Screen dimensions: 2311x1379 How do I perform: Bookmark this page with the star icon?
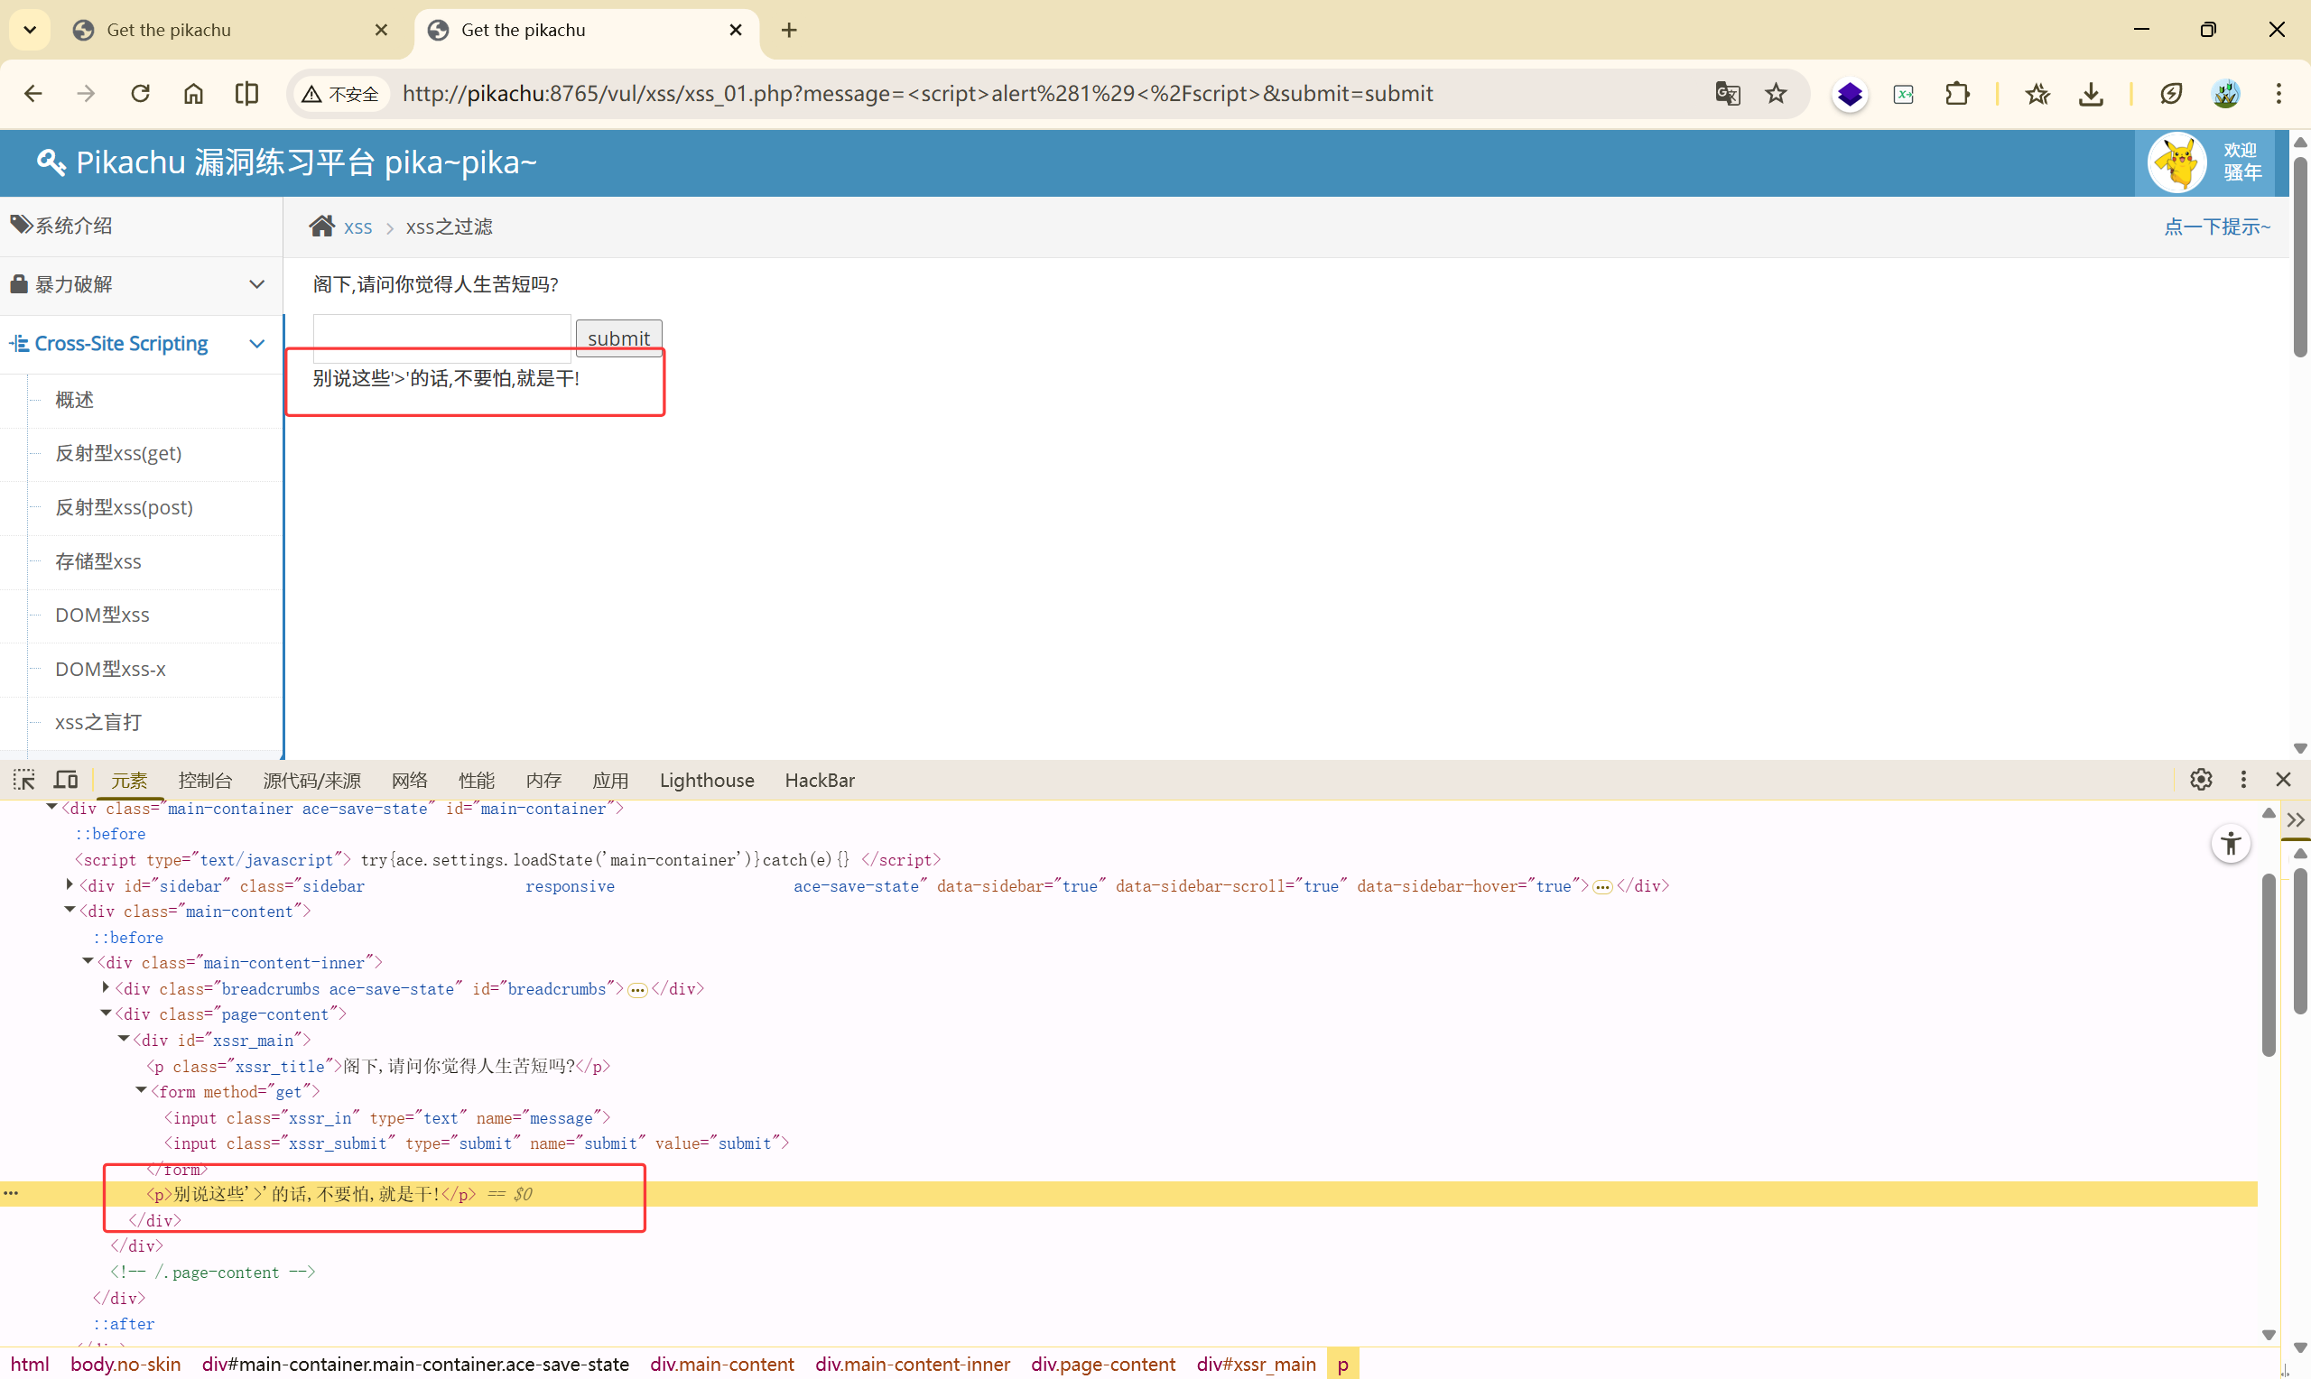pos(1776,94)
